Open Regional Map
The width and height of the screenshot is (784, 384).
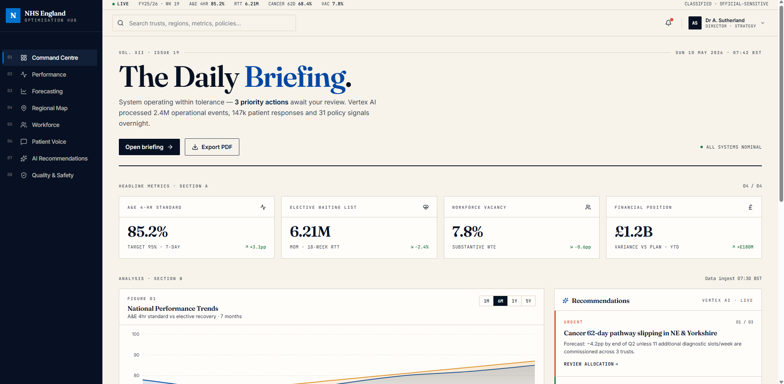tap(50, 108)
